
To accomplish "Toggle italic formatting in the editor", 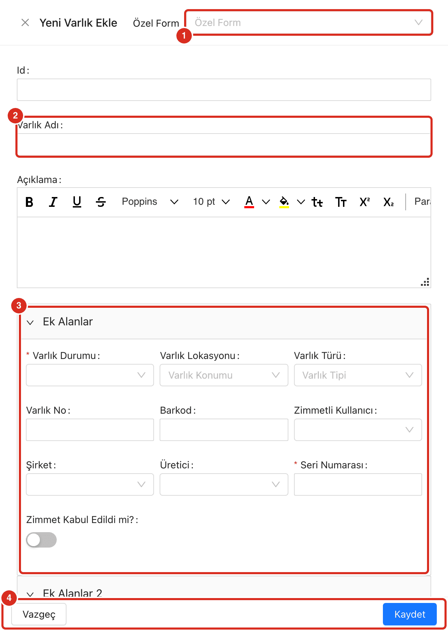I will click(x=53, y=202).
